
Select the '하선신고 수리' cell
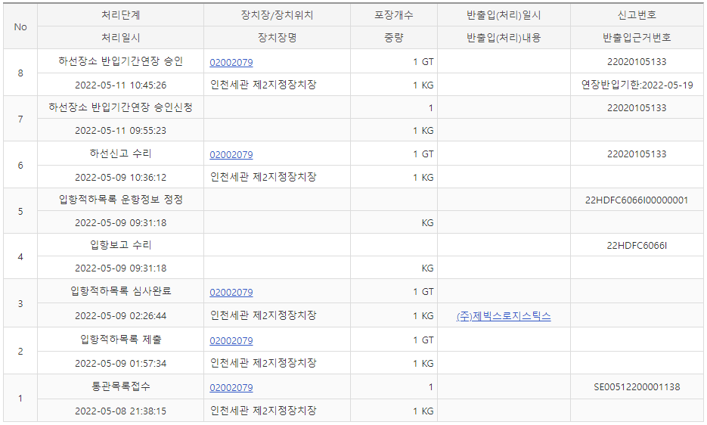point(120,154)
